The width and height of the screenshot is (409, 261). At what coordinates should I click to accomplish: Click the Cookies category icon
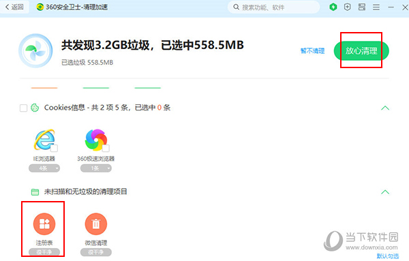click(35, 108)
